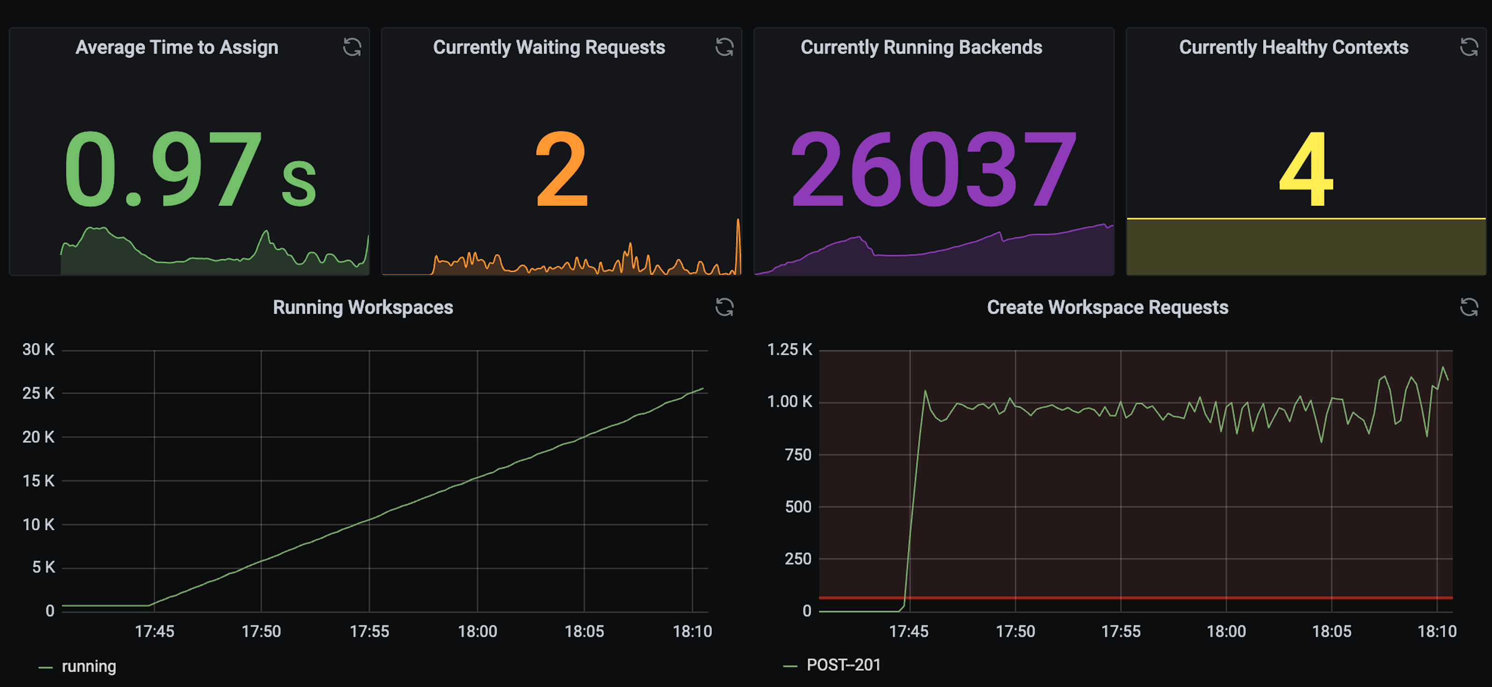Click the 0.97 s stat value

[190, 169]
